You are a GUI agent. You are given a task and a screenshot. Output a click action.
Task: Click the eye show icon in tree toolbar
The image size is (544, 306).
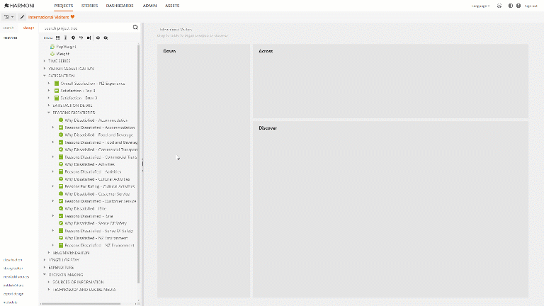pyautogui.click(x=98, y=38)
